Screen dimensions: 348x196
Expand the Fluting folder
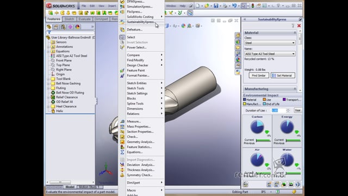48,88
